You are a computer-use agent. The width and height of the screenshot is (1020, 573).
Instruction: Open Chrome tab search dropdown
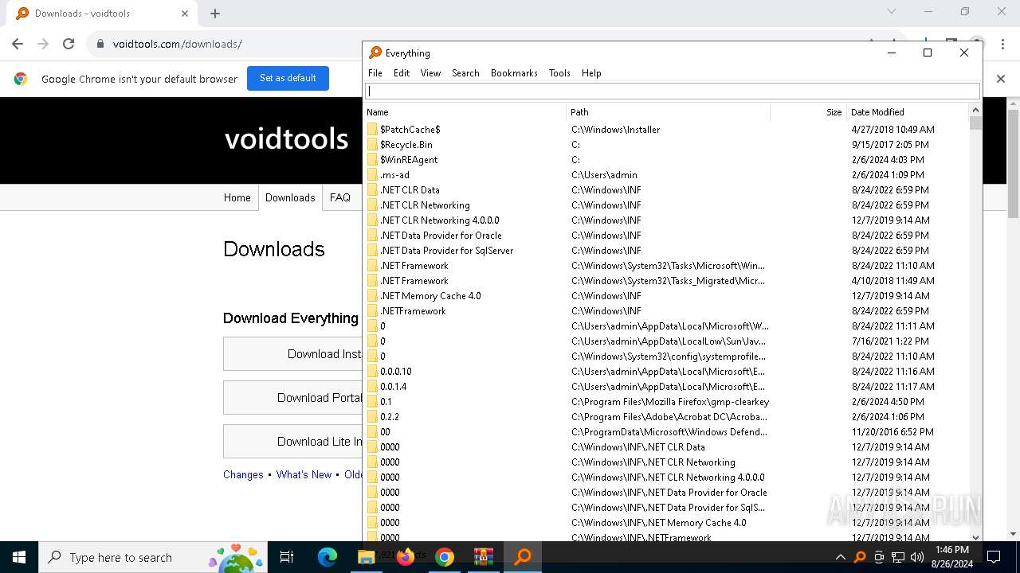892,12
